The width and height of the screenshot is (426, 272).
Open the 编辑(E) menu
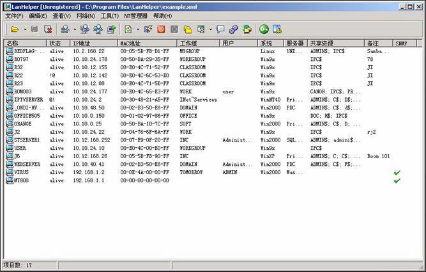(38, 16)
